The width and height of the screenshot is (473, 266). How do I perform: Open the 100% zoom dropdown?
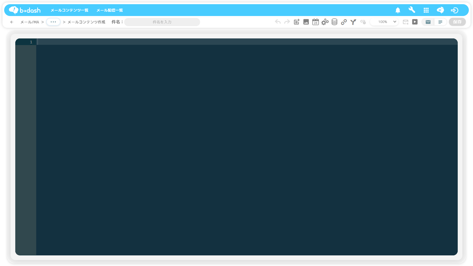tap(384, 22)
